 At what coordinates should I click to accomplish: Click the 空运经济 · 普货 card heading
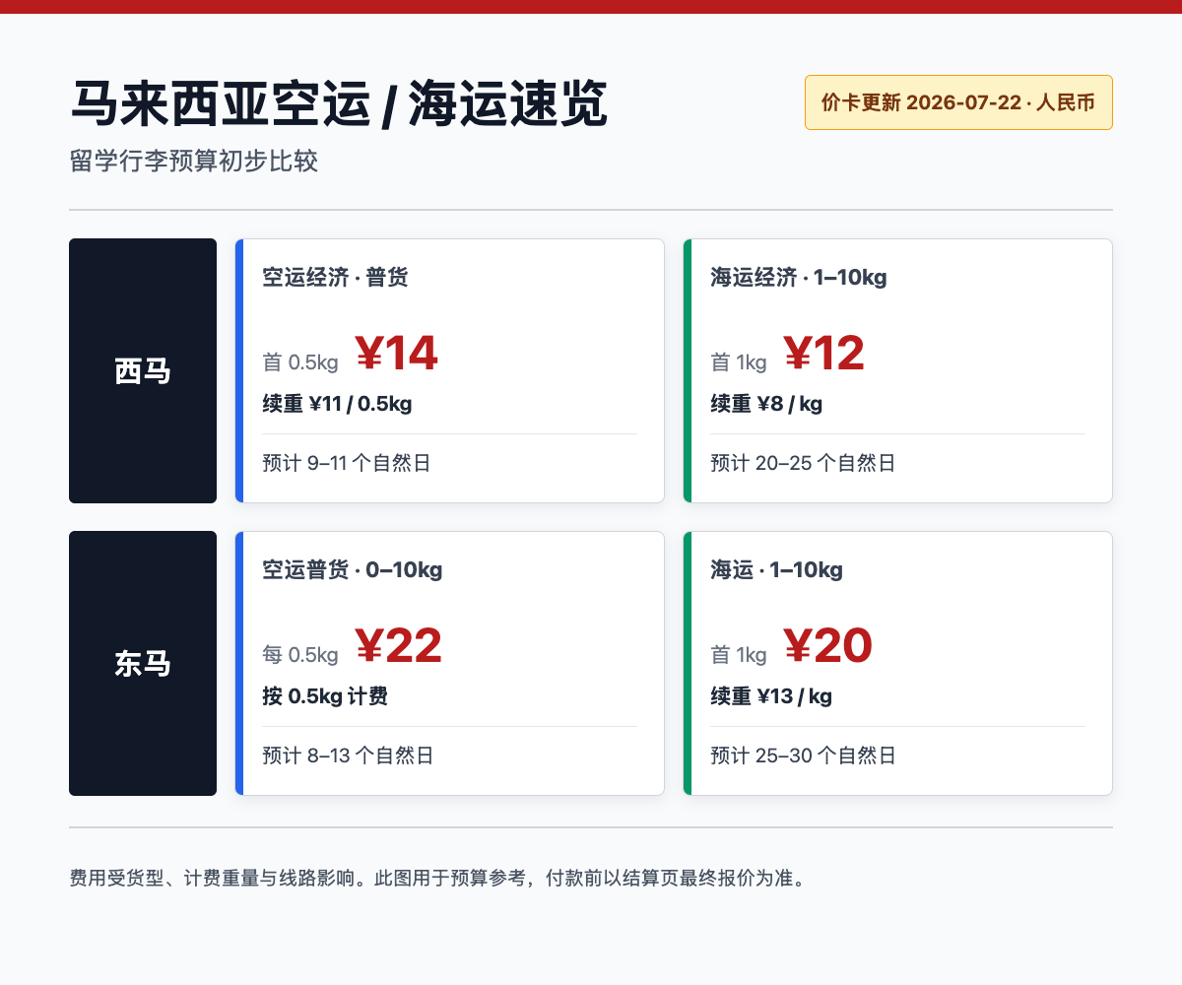click(x=335, y=278)
